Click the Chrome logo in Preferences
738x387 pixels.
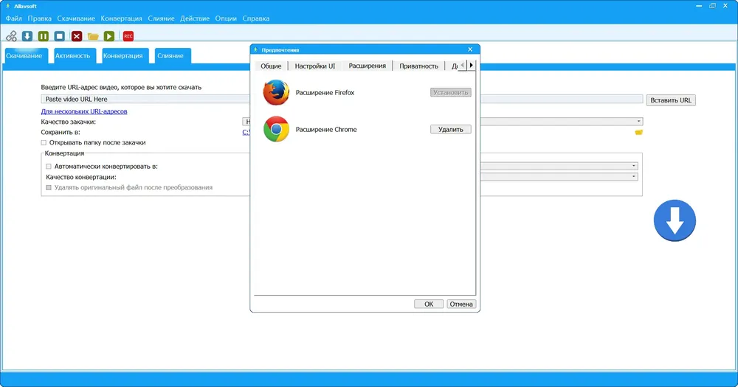pos(276,129)
